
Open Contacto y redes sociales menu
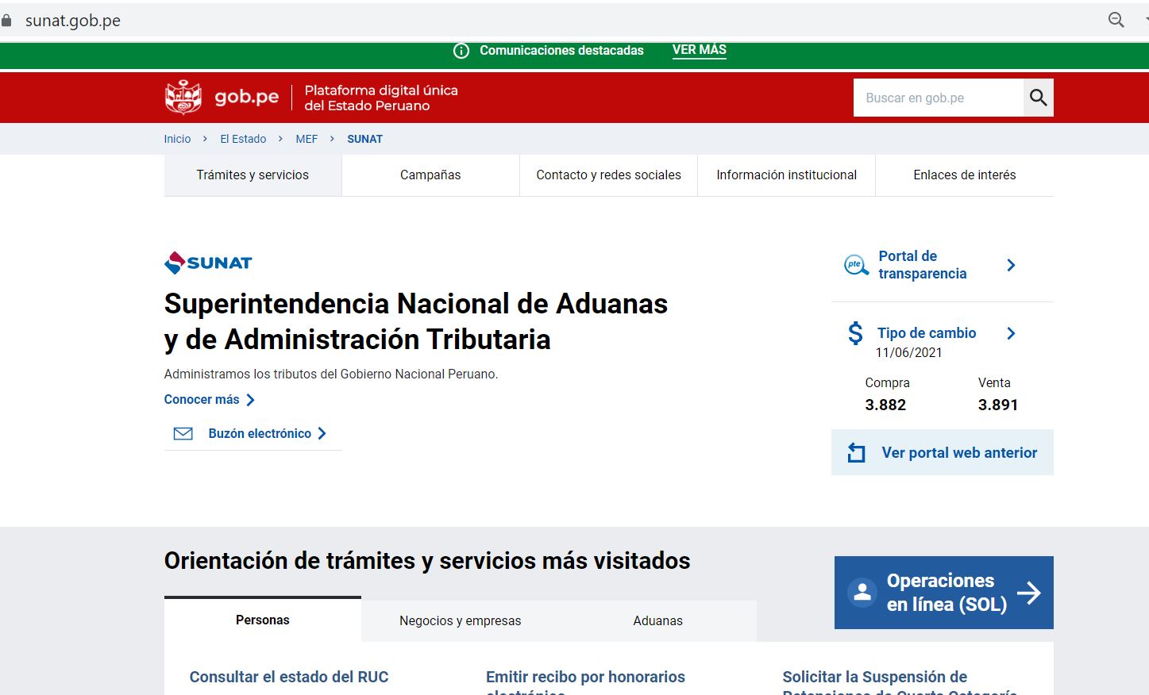click(608, 175)
